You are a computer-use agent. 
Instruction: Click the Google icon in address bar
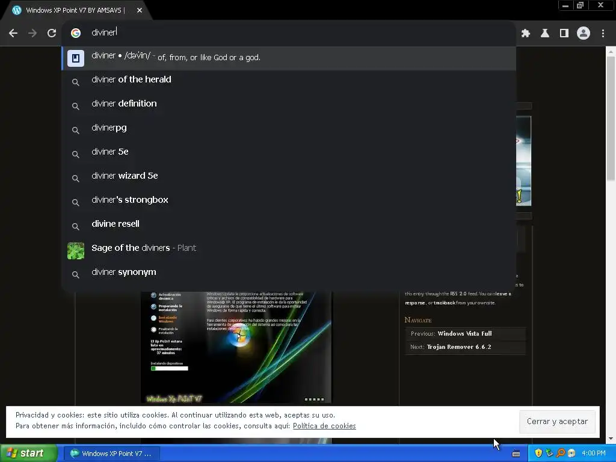76,33
